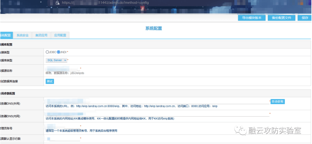Click the 全局参数配置 section header
This screenshot has height=144, width=312.
click(x=8, y=93)
